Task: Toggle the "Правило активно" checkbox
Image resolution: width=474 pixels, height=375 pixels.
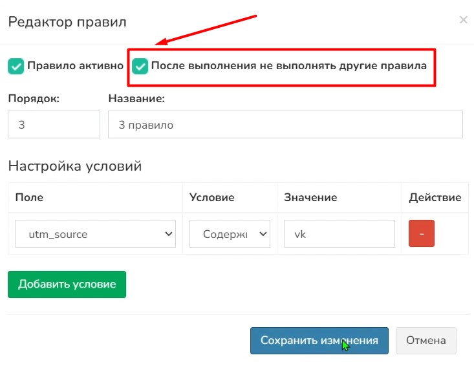Action: click(x=16, y=66)
